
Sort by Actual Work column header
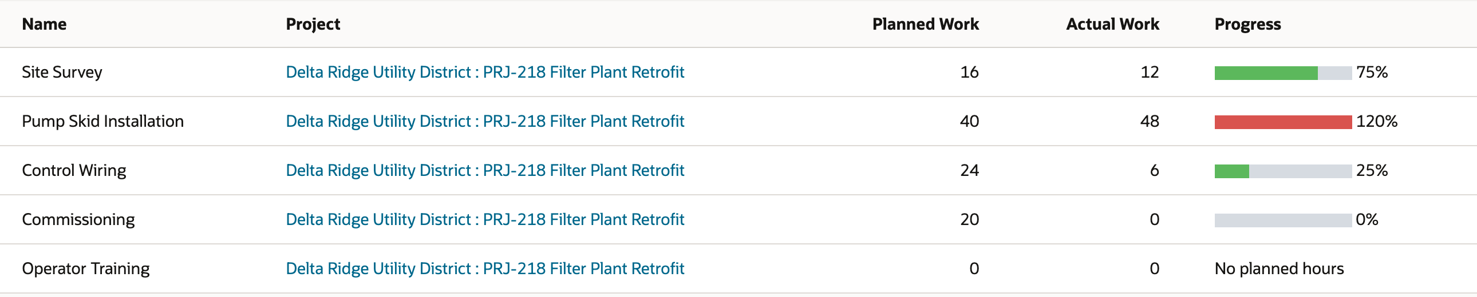tap(1112, 24)
